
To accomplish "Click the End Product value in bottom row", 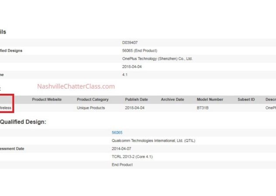I will coord(122,165).
